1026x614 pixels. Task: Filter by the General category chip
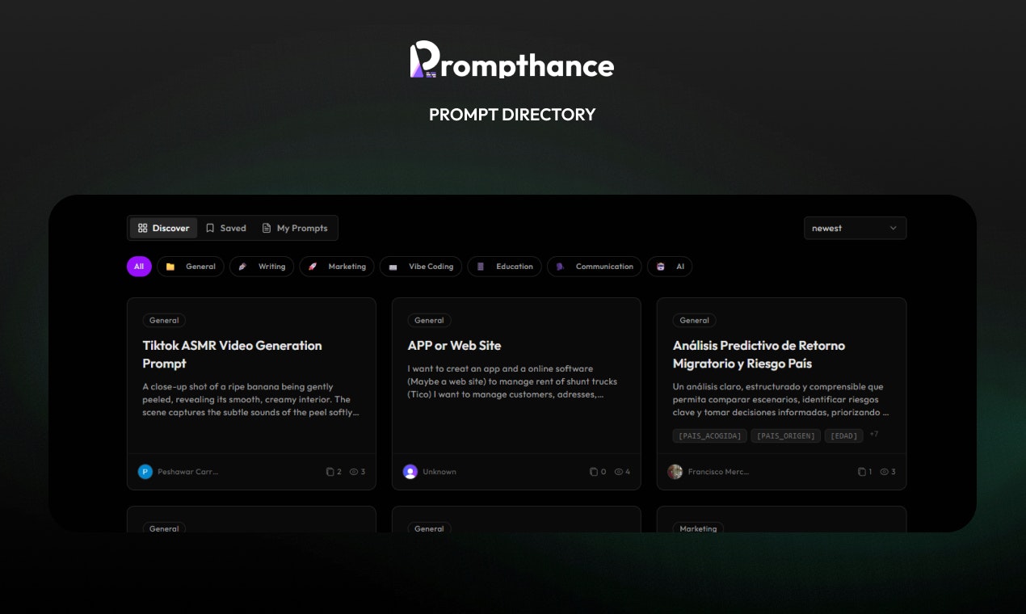coord(191,267)
